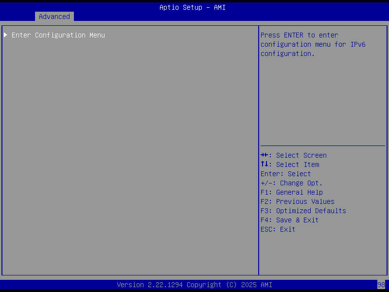The image size is (389, 292).
Task: Click the +/-: Change Opt. legend entry
Action: (x=291, y=182)
